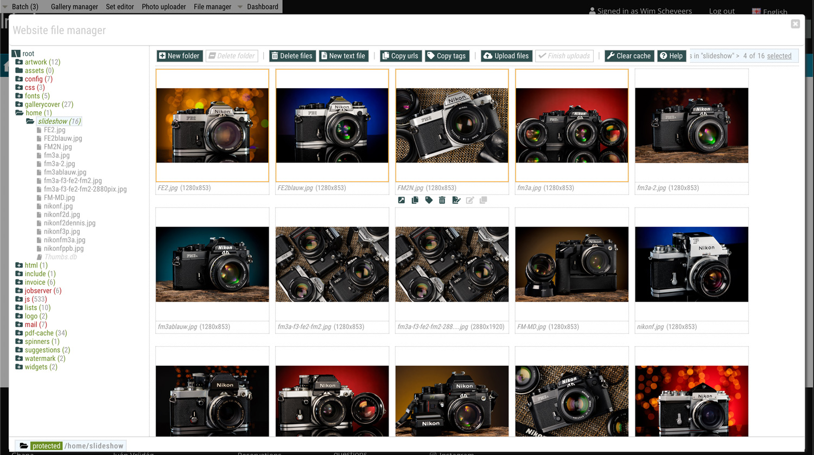The image size is (814, 455).
Task: Expand the css folder plus icon
Action: [19, 87]
